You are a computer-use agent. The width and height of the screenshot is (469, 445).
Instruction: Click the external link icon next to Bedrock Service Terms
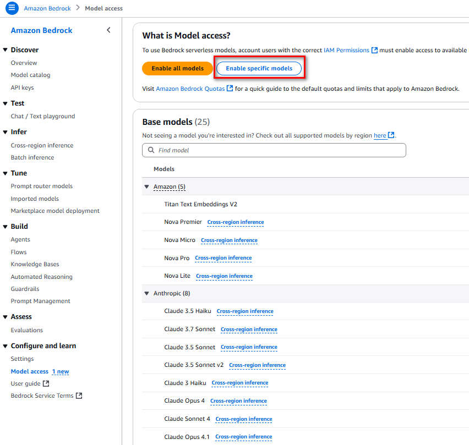pyautogui.click(x=79, y=395)
